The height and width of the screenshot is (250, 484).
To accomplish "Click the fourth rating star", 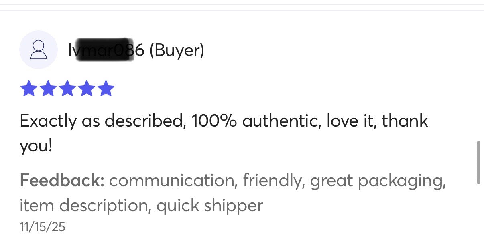I will [x=86, y=89].
